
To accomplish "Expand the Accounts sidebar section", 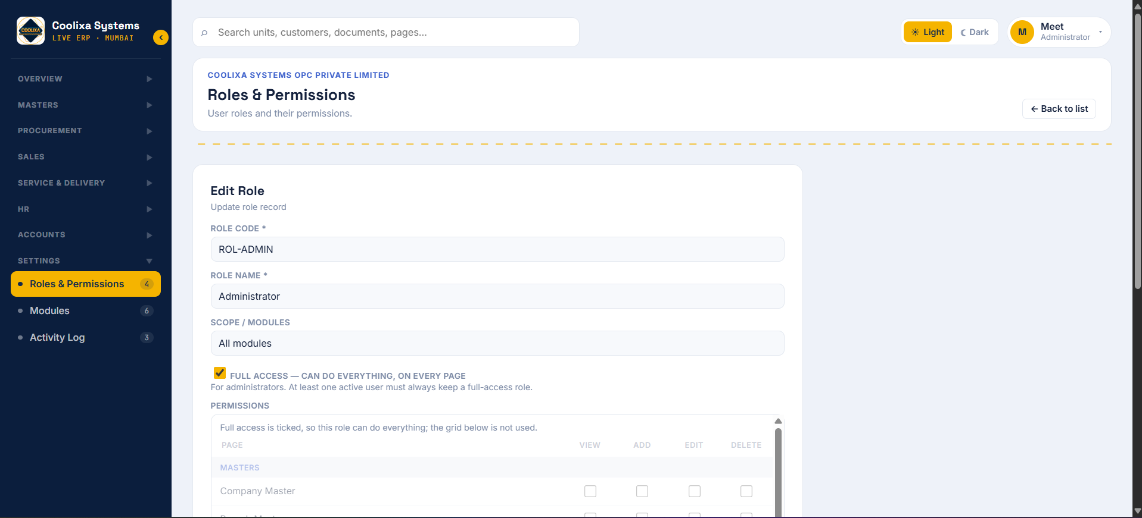I will coord(85,235).
